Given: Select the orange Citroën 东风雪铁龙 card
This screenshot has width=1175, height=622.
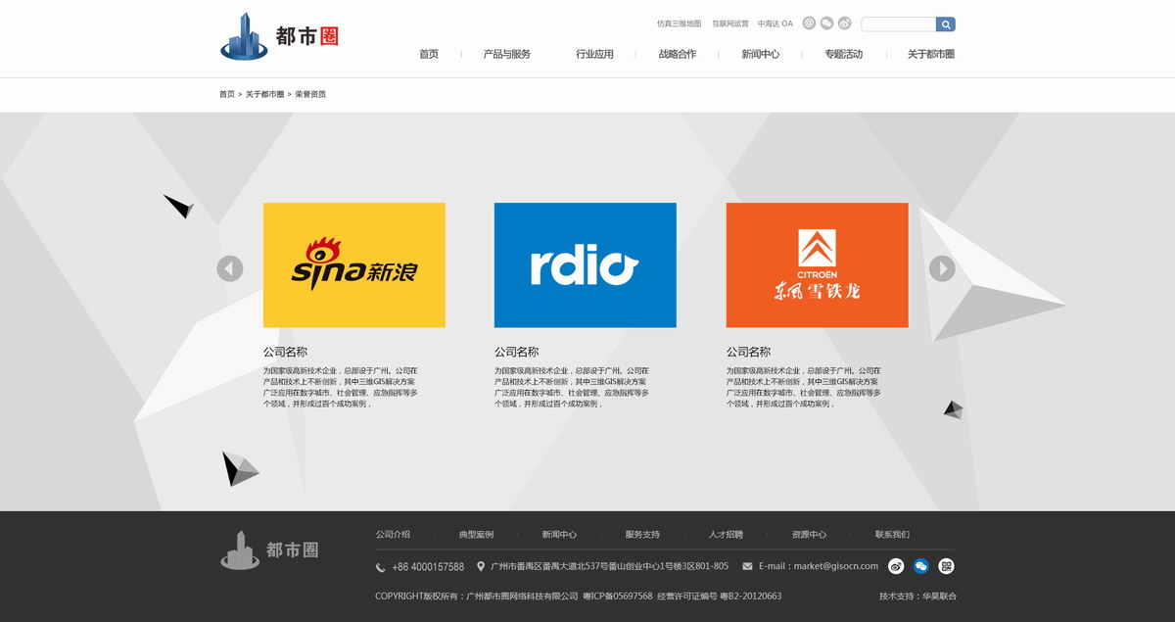Looking at the screenshot, I should 817,264.
